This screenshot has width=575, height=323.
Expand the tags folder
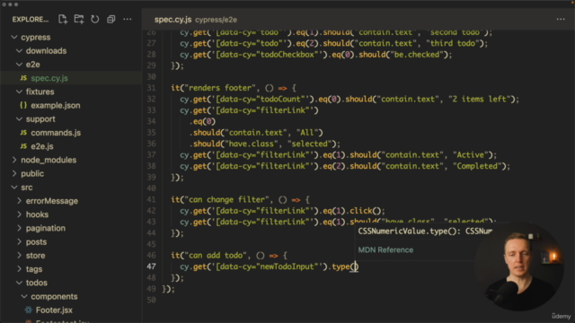(19, 269)
